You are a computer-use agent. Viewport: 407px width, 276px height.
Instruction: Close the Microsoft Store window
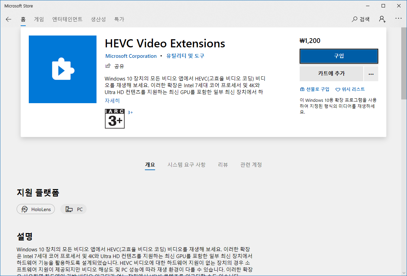(x=399, y=6)
